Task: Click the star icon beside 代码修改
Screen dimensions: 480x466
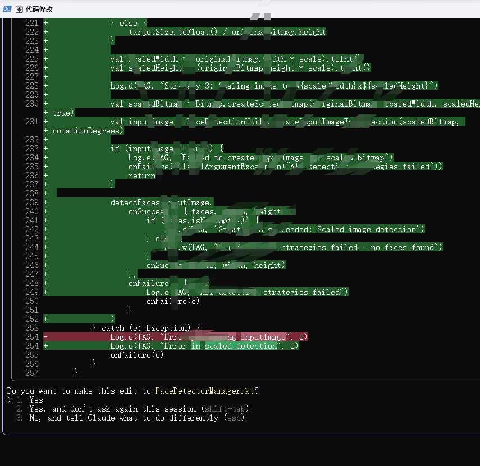Action: [x=19, y=10]
